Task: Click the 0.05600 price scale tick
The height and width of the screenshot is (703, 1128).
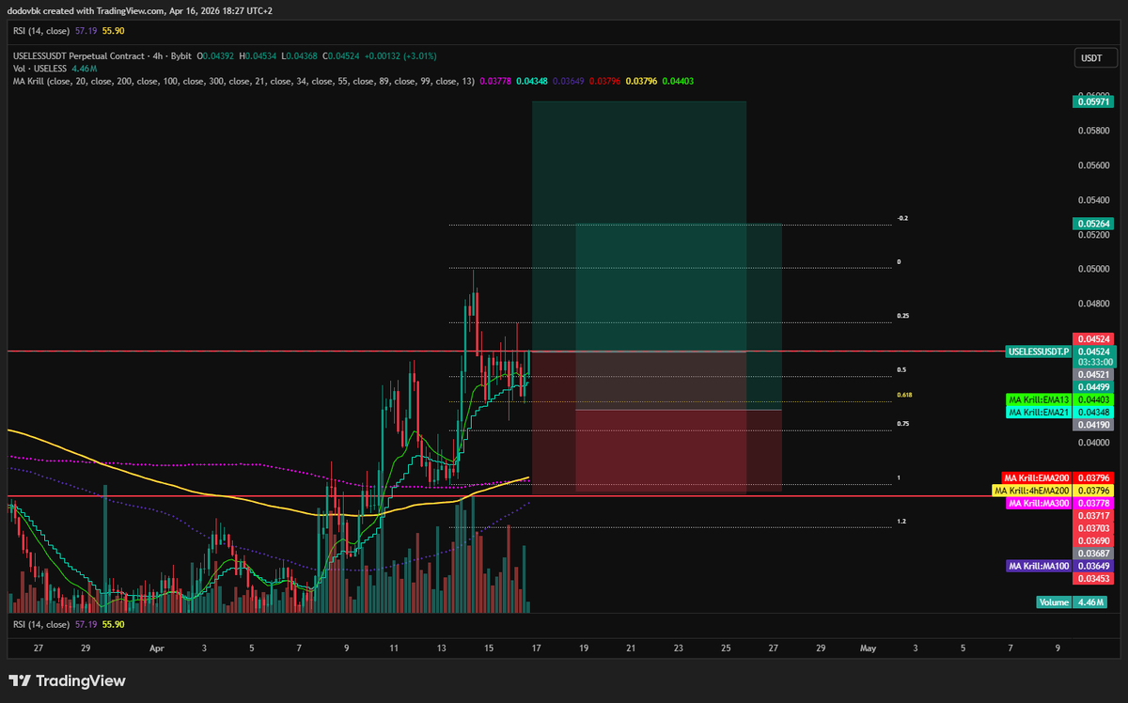Action: 1094,165
